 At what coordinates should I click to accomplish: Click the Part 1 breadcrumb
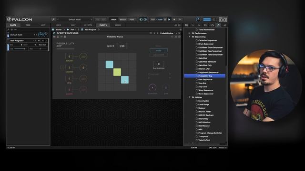point(73,29)
